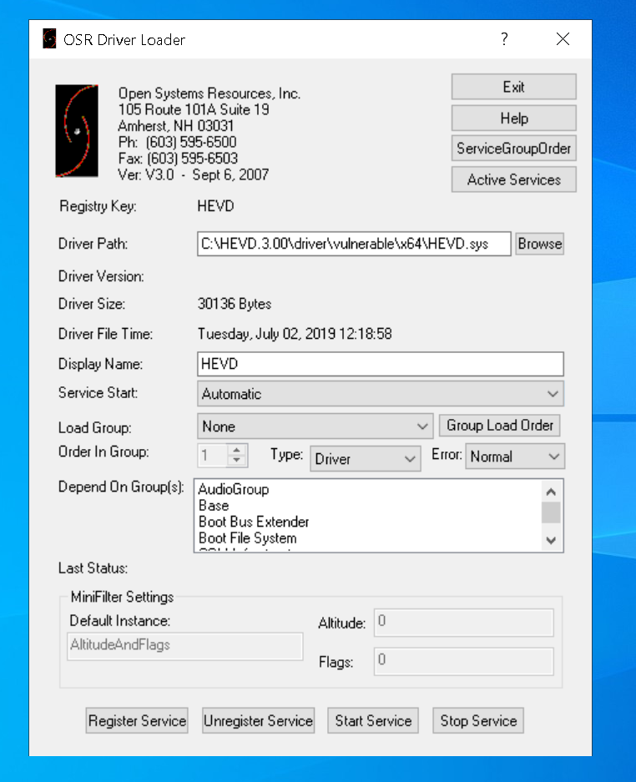The image size is (636, 782).
Task: Click the version text Ver: V3.0 - Sept 6, 2007
Action: pyautogui.click(x=194, y=174)
